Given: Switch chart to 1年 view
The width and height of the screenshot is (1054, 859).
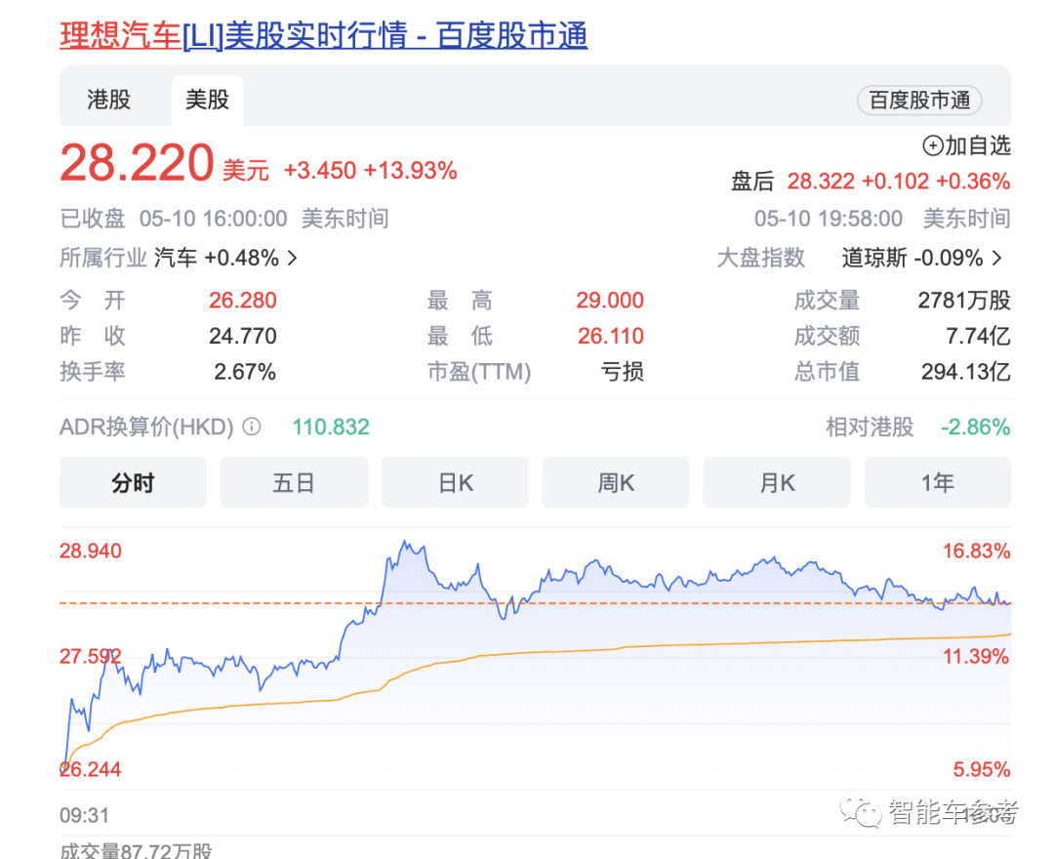Looking at the screenshot, I should point(938,482).
